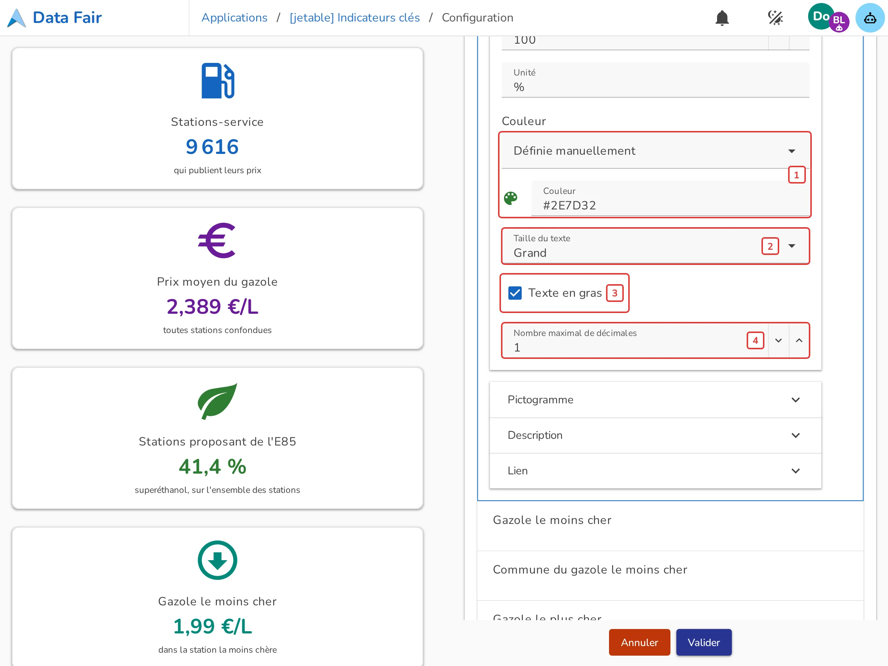
Task: Click 'toutes stations confondues' caption
Action: coord(217,330)
